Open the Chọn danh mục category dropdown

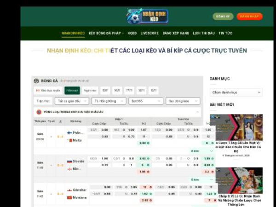point(236,92)
